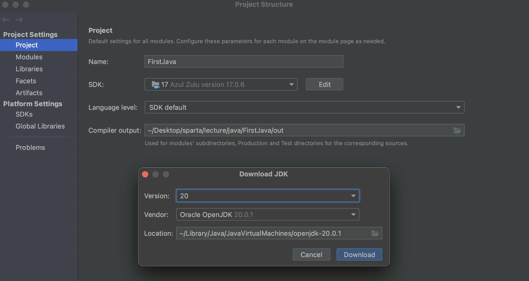Select SDKs under Platform Settings
Viewport: 529px width, 281px height.
click(24, 114)
